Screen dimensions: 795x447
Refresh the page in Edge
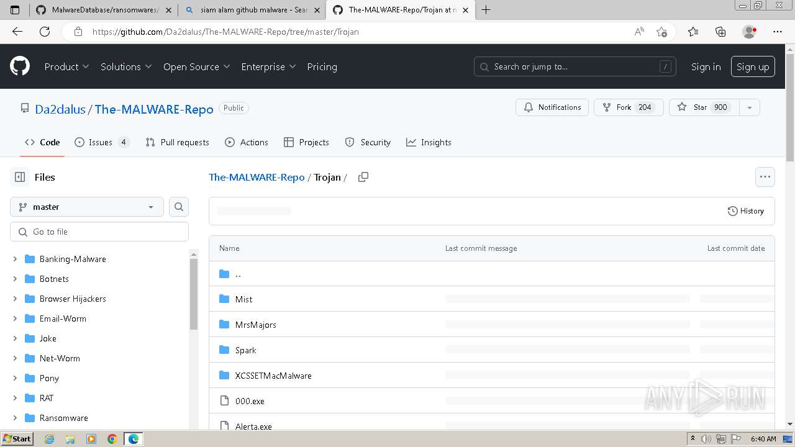[45, 32]
